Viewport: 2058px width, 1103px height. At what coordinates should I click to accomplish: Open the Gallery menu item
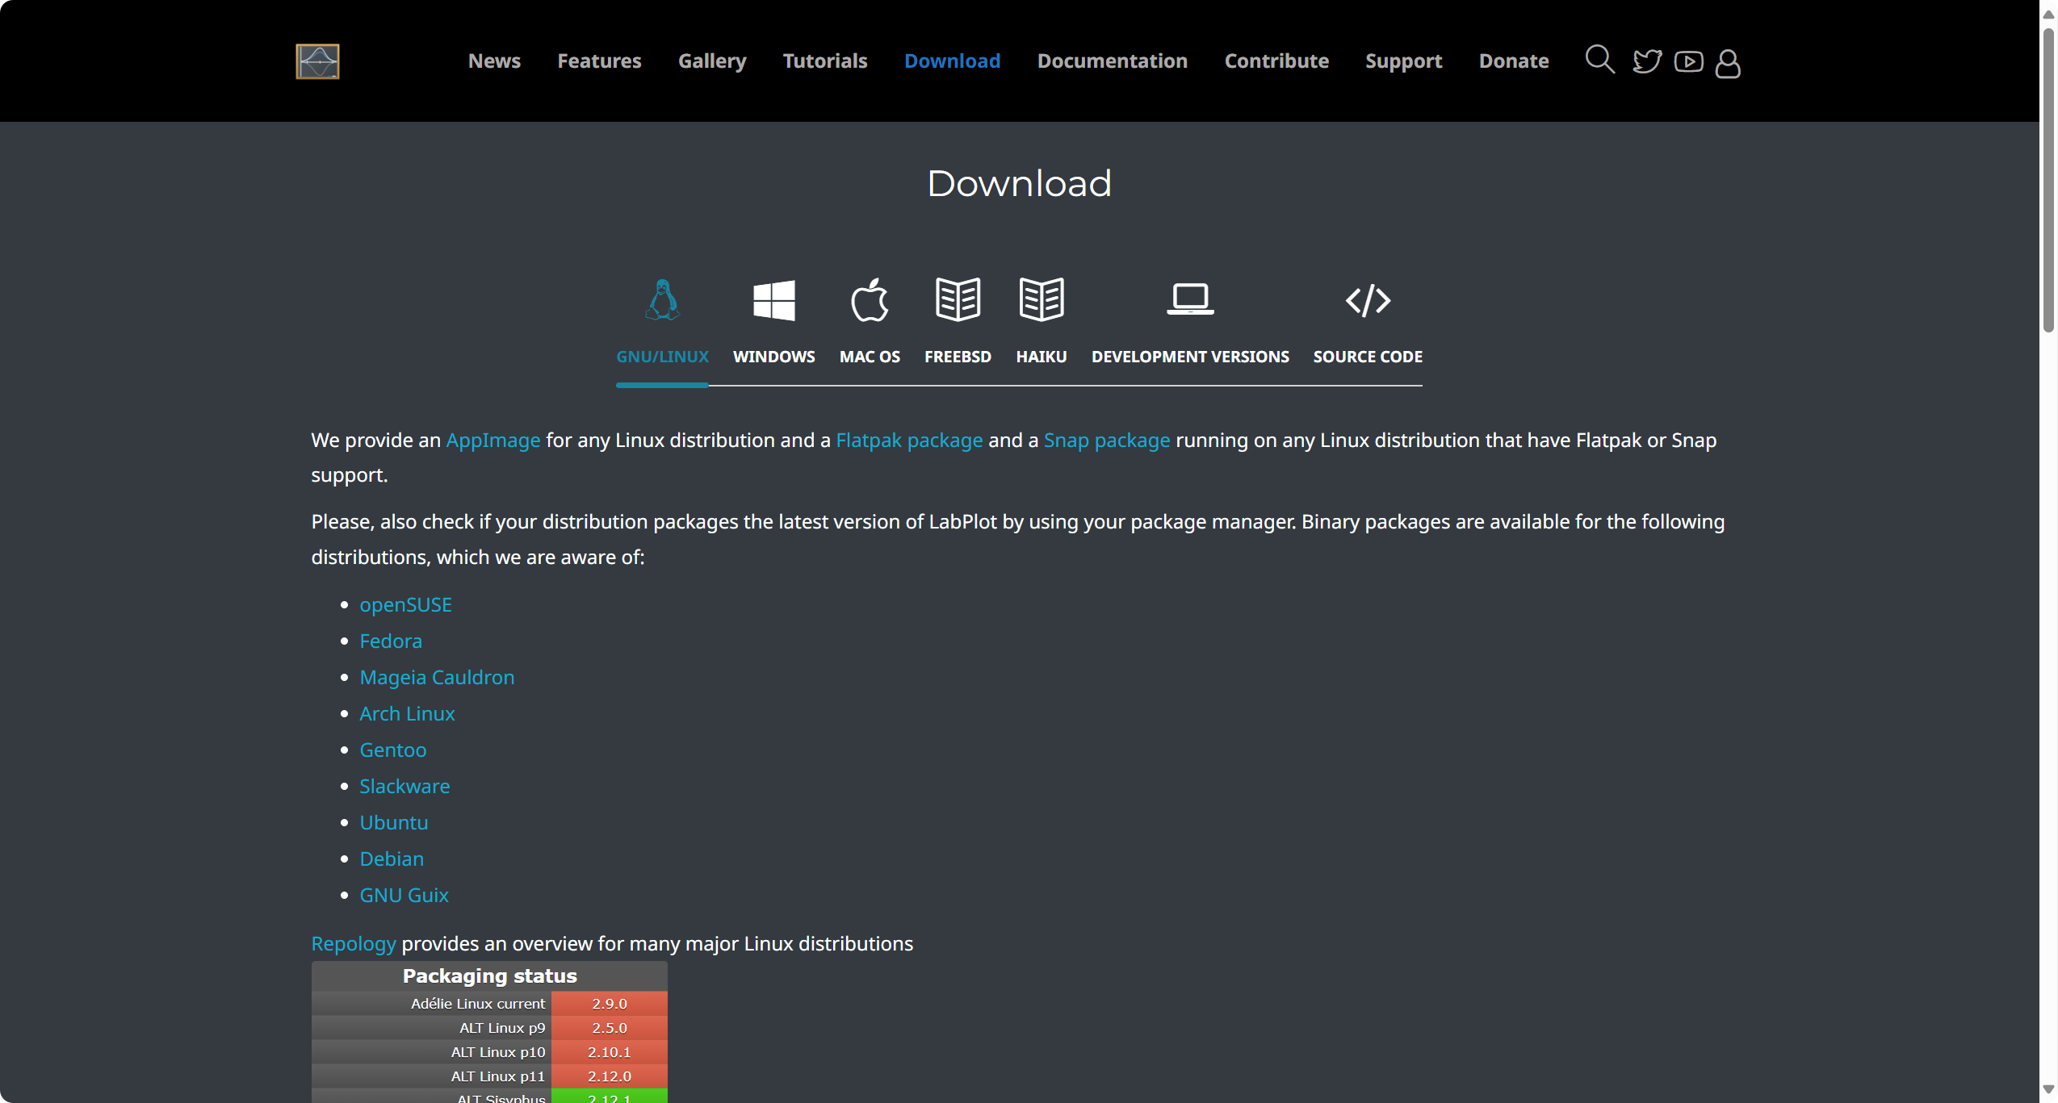point(711,61)
